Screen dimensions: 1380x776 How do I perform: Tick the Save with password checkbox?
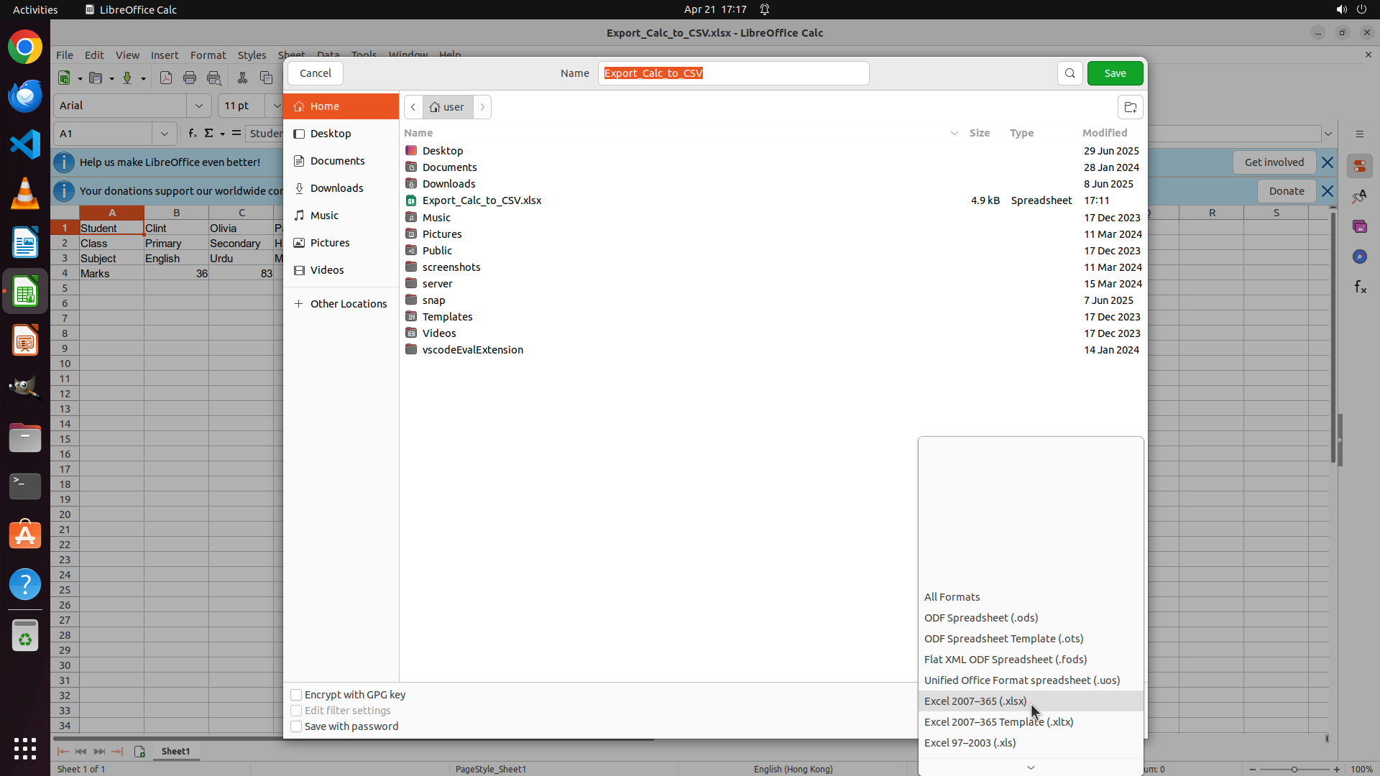point(296,726)
